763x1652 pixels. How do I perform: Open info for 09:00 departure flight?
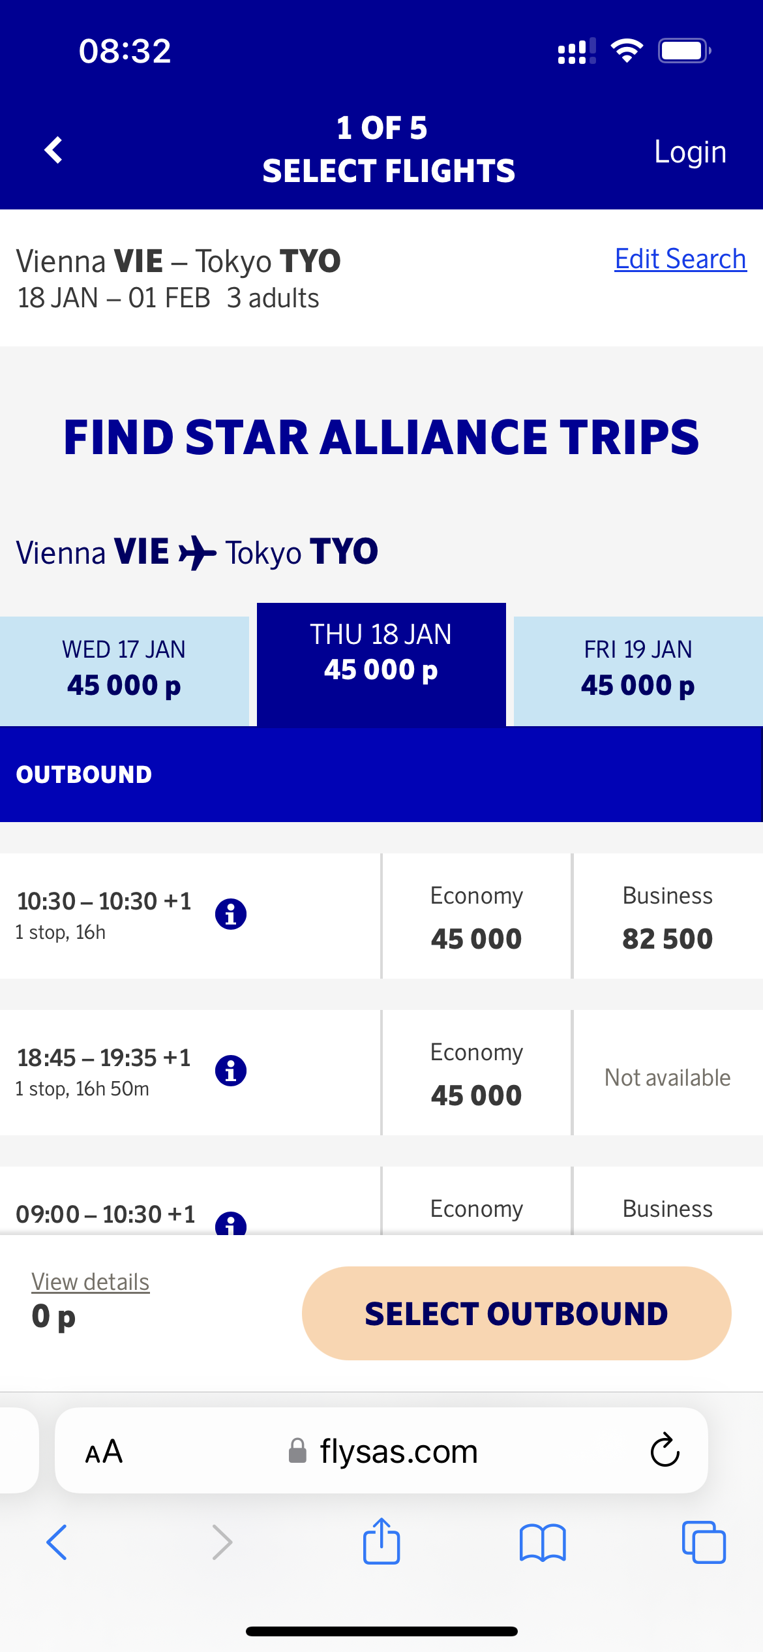coord(231,1223)
